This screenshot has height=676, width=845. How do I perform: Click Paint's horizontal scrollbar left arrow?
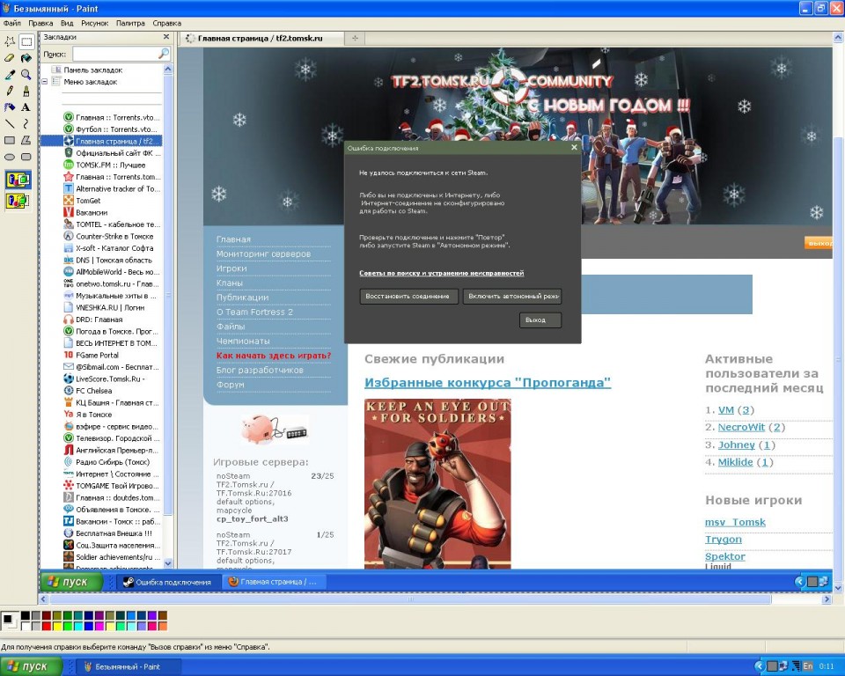[x=44, y=599]
